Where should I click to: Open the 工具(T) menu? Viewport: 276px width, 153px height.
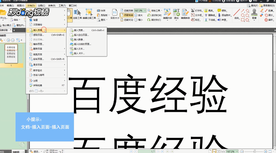coord(62,6)
